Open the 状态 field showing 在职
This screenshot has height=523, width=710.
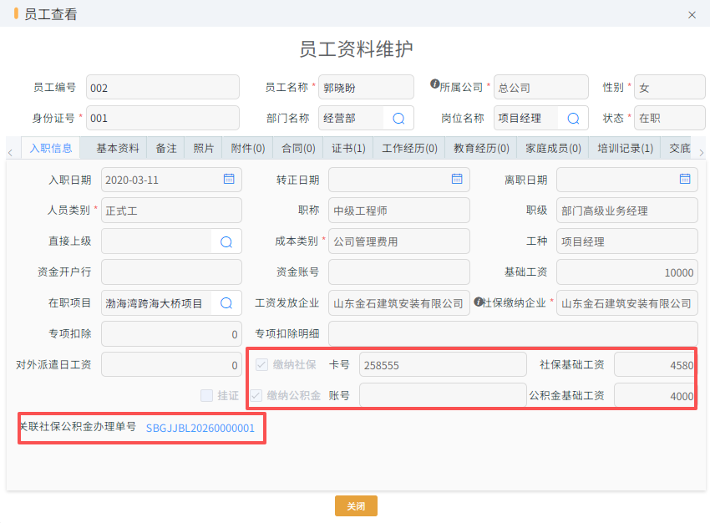point(670,118)
